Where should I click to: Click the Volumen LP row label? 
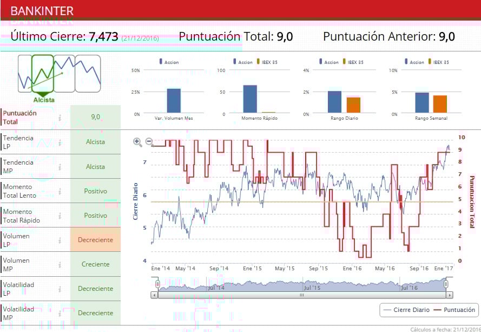pyautogui.click(x=16, y=240)
